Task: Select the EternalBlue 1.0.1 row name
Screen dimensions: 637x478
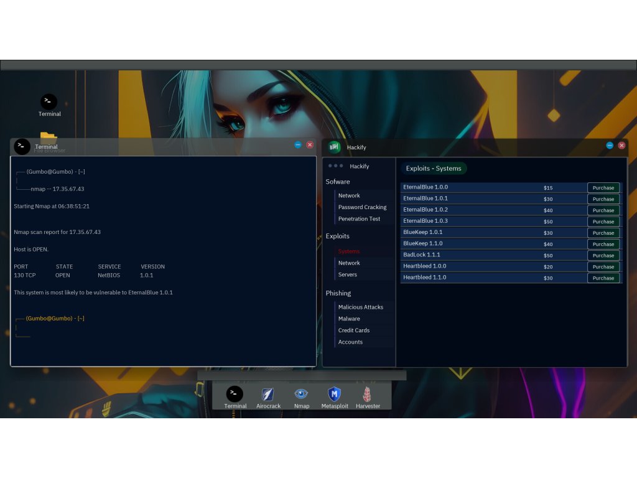Action: (x=425, y=199)
